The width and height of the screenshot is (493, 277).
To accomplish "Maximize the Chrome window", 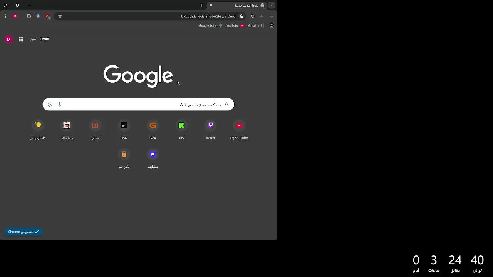I will tap(17, 5).
